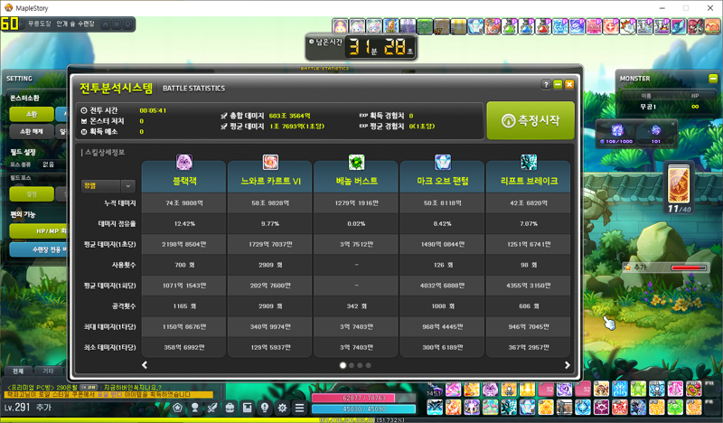Click the 리프트 브레이크 skill icon
The image size is (723, 423).
pyautogui.click(x=529, y=163)
